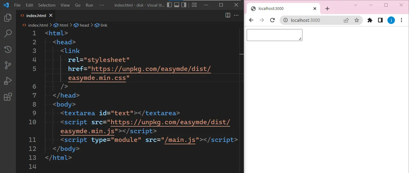The image size is (409, 173).
Task: Close the index.html editor tab
Action: 51,15
